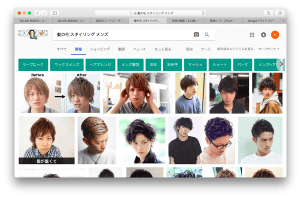This screenshot has width=301, height=198.
Task: Select the ショッピング search tab
Action: (100, 49)
